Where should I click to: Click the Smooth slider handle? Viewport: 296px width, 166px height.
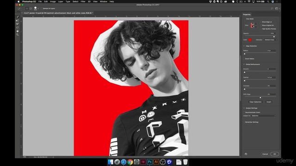(245, 72)
